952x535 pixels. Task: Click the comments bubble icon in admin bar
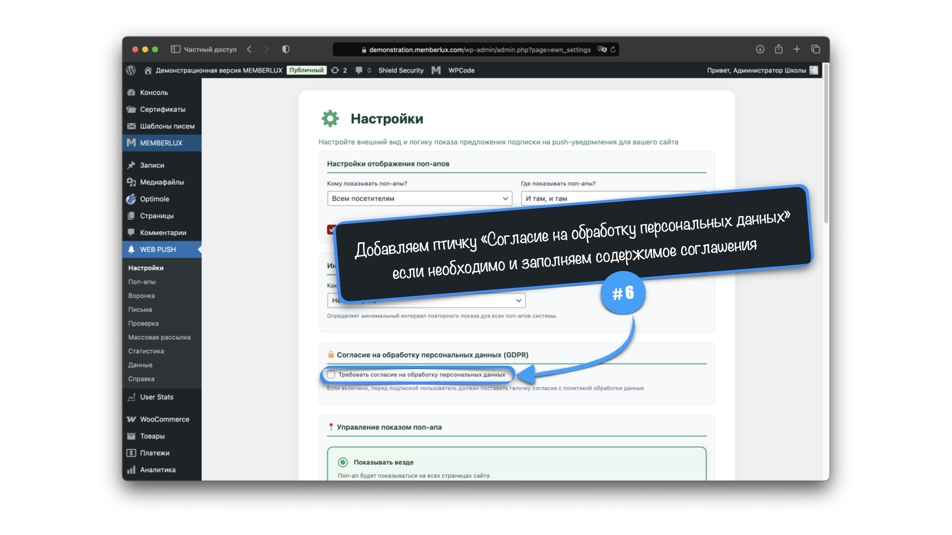click(x=359, y=70)
